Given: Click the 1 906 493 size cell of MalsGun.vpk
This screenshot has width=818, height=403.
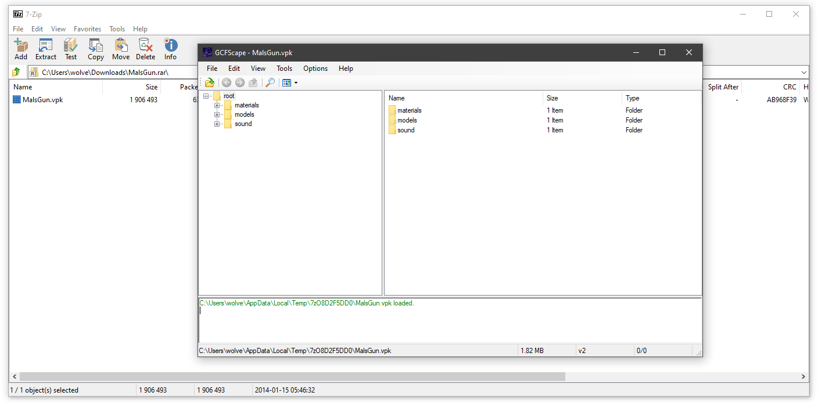Looking at the screenshot, I should 143,99.
